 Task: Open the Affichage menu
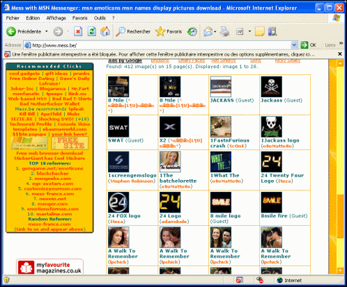56,18
